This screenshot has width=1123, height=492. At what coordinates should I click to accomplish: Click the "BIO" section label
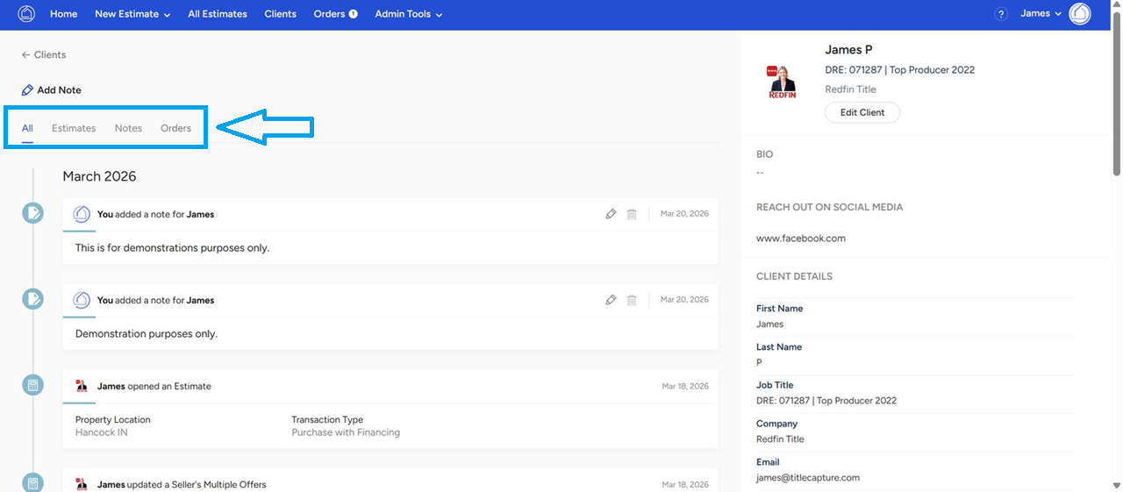point(765,154)
